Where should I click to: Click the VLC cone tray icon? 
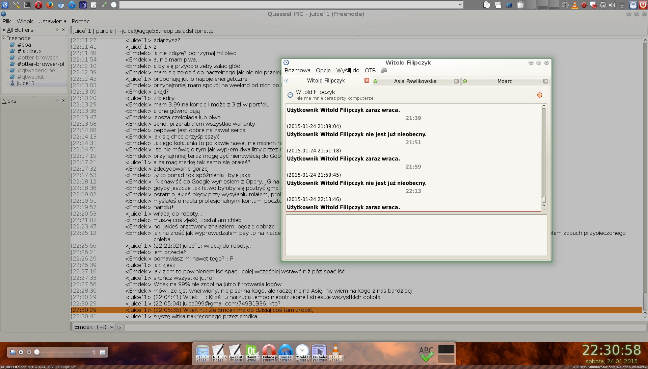coord(574,5)
